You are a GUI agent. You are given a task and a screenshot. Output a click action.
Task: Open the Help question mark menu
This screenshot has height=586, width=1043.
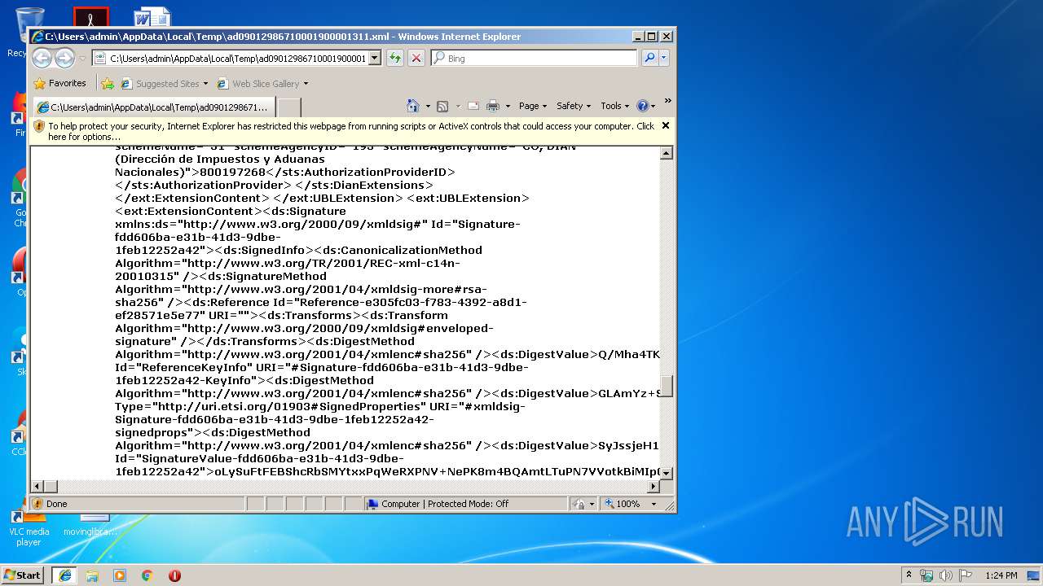tap(645, 106)
